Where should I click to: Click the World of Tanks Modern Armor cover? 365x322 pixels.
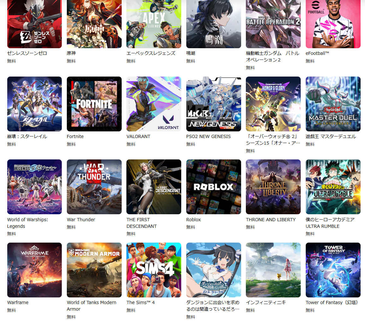(94, 270)
